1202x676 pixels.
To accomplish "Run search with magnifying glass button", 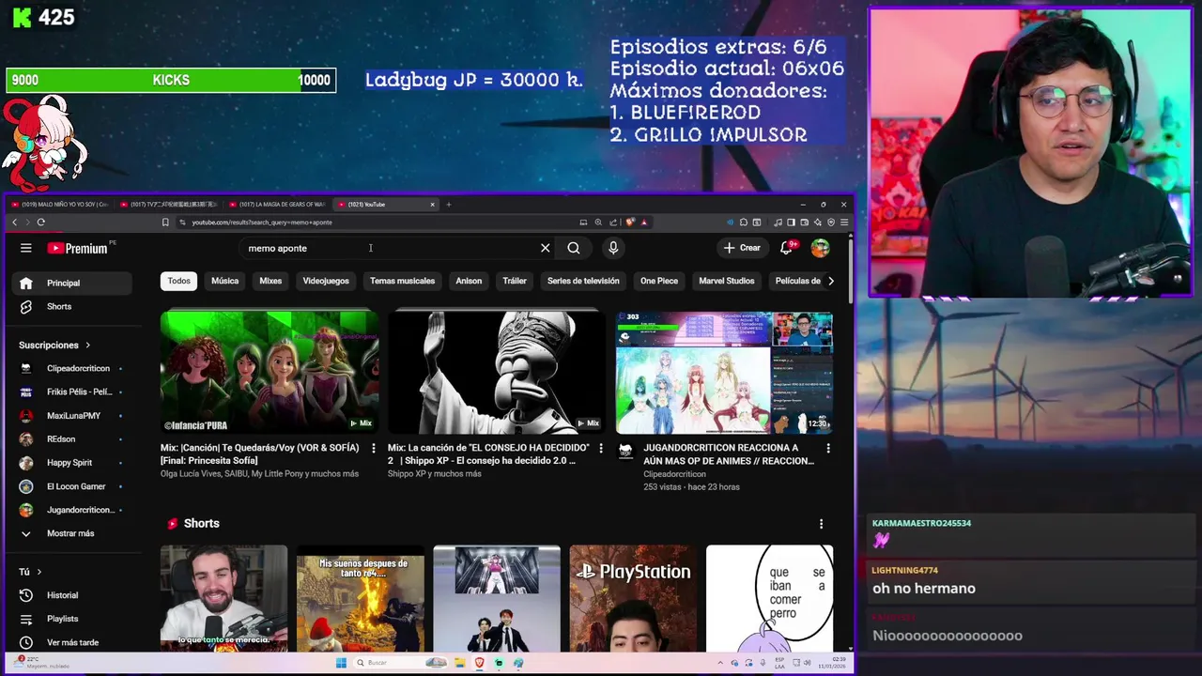I will (574, 248).
